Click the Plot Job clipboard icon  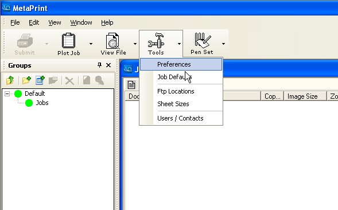point(68,41)
